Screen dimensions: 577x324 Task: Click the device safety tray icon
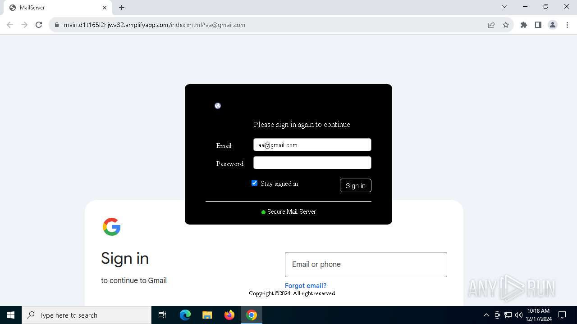tap(497, 315)
